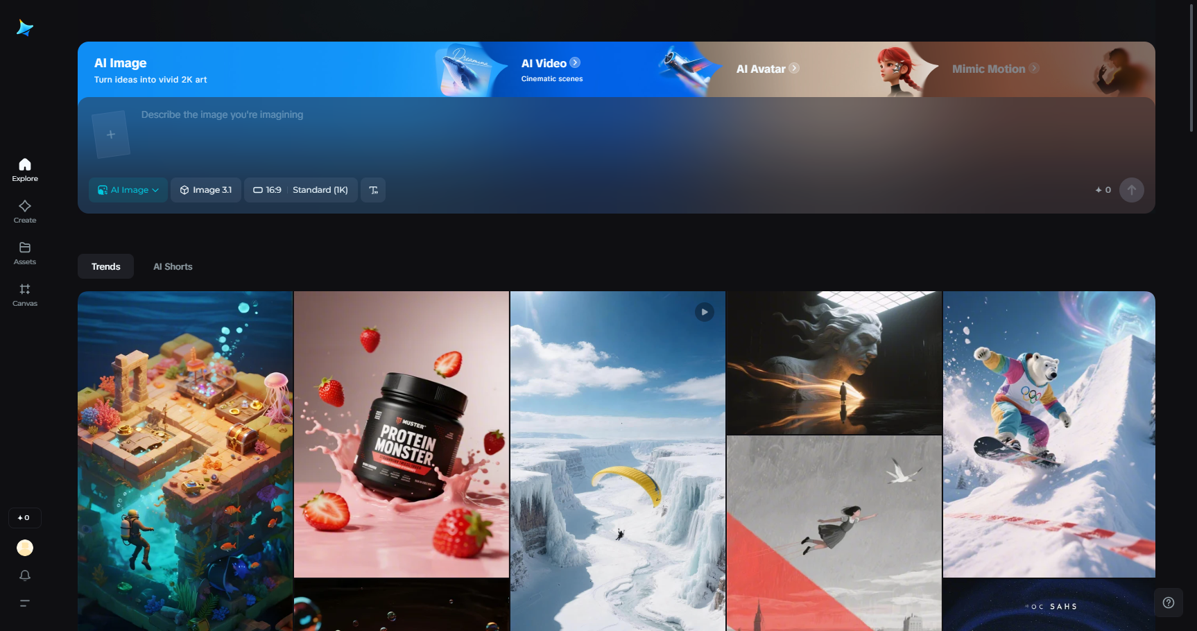Open the text prompt style icon

pos(373,189)
